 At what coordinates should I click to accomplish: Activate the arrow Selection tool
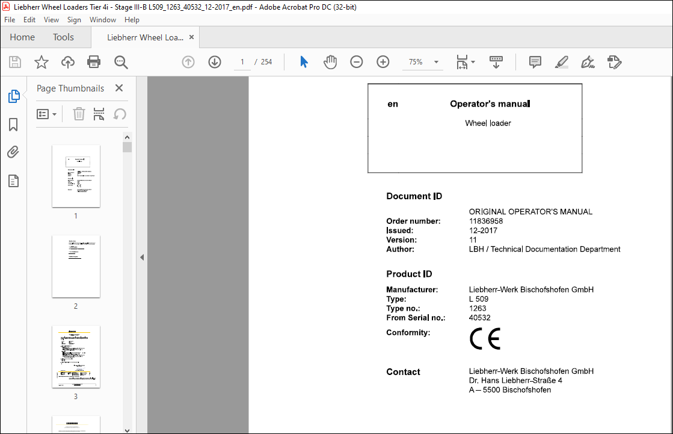tap(304, 63)
